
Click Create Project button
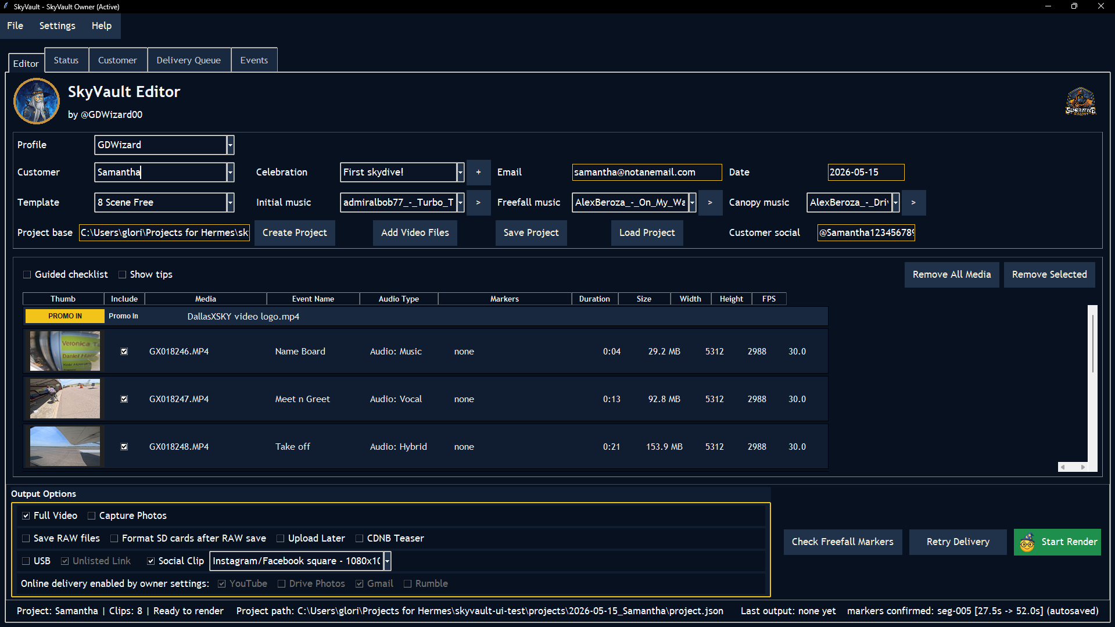[295, 232]
